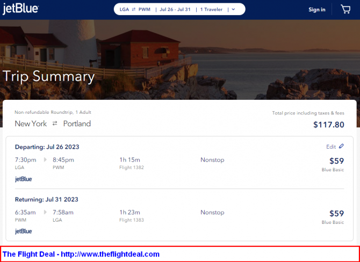
Task: Click 'Flight 1383' text
Action: point(132,220)
